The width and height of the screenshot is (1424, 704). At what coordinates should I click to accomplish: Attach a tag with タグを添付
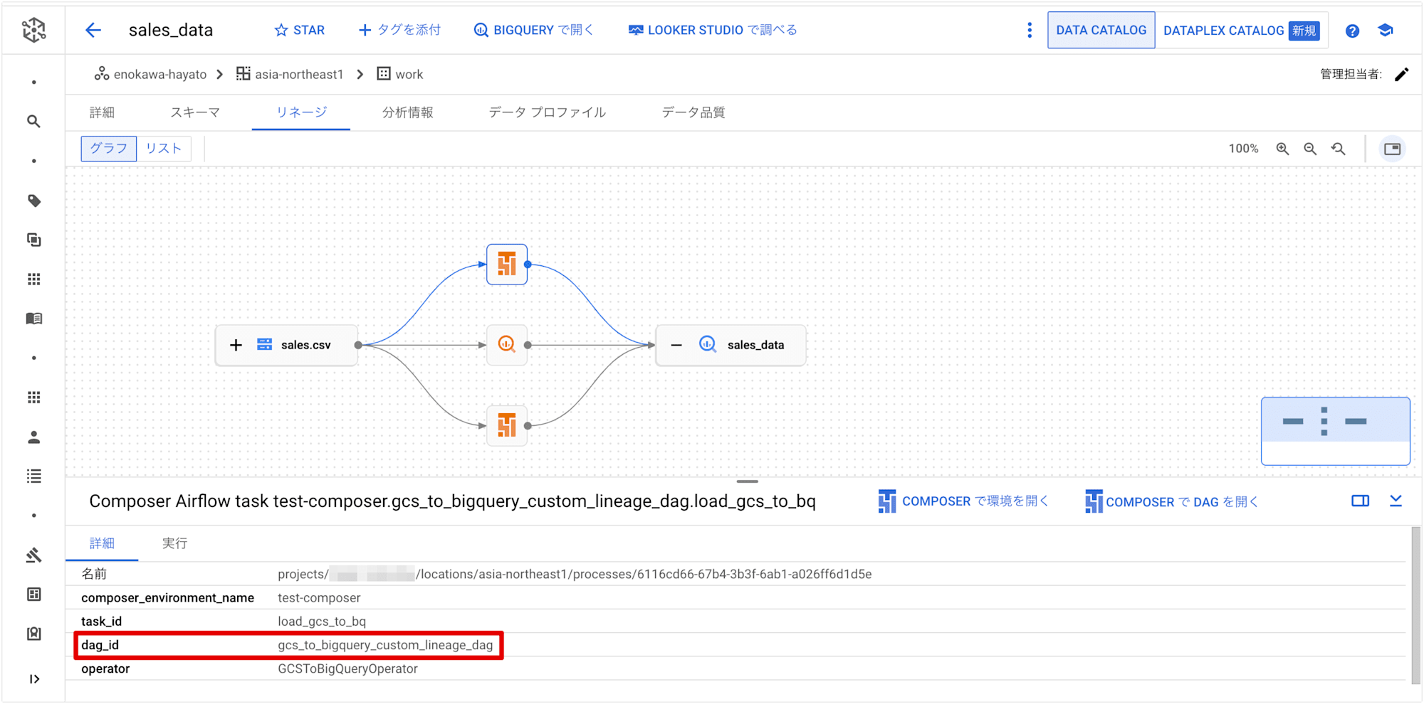(x=399, y=30)
